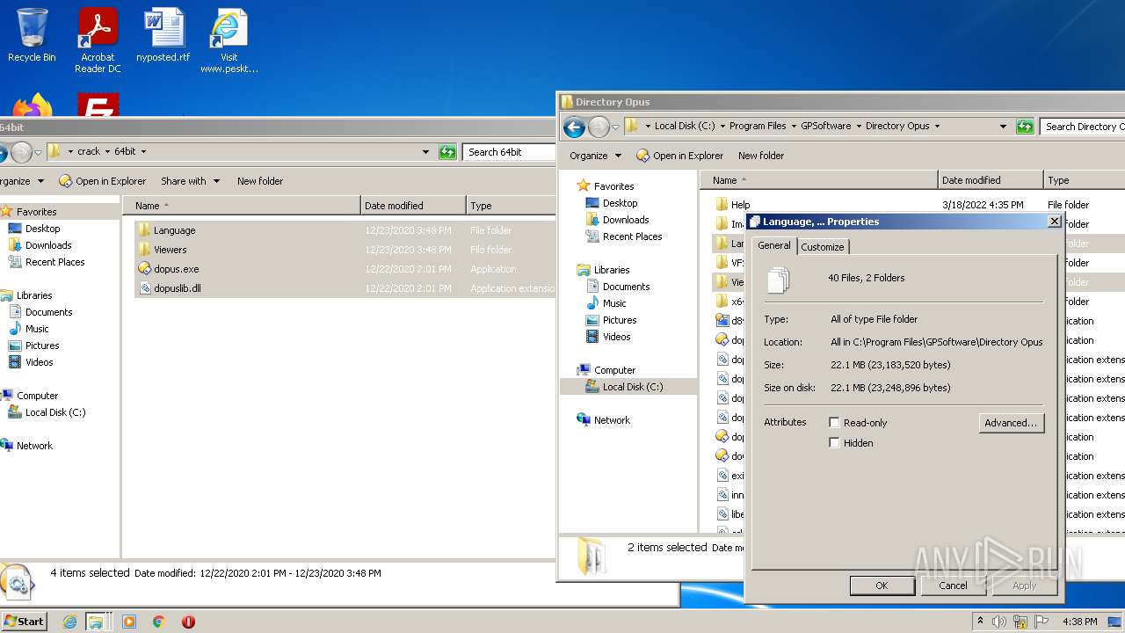The width and height of the screenshot is (1125, 633).
Task: Expand the 64bit breadcrumb arrow
Action: (143, 152)
